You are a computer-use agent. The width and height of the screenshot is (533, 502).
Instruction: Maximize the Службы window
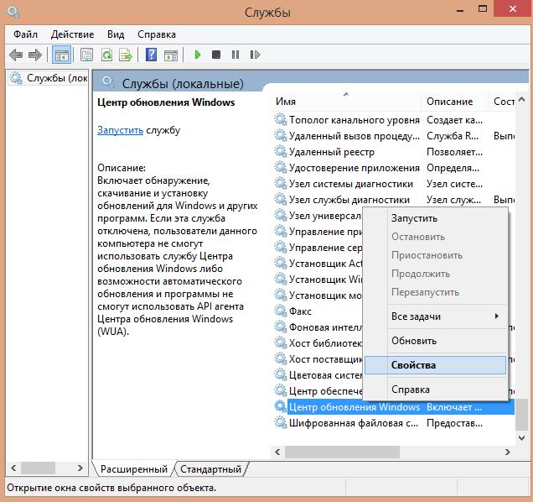tap(483, 9)
